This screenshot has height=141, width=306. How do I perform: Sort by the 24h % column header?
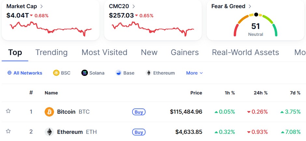click(x=260, y=93)
